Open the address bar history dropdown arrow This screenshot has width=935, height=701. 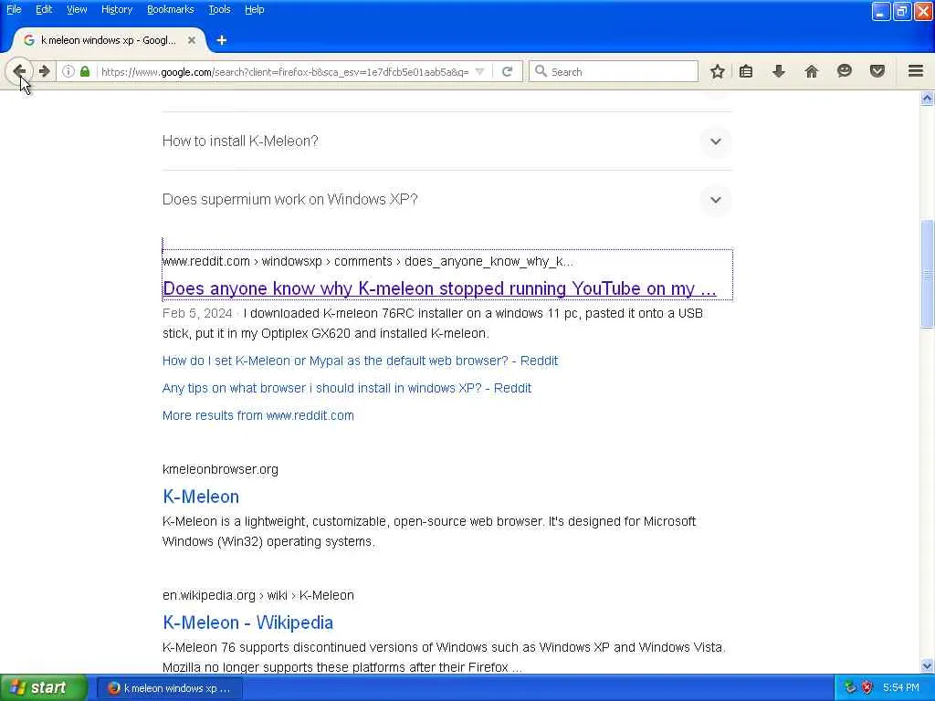(479, 71)
